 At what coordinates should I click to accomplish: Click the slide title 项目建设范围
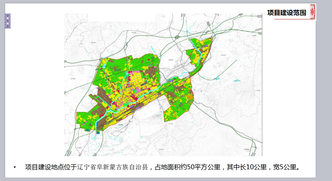coord(286,13)
